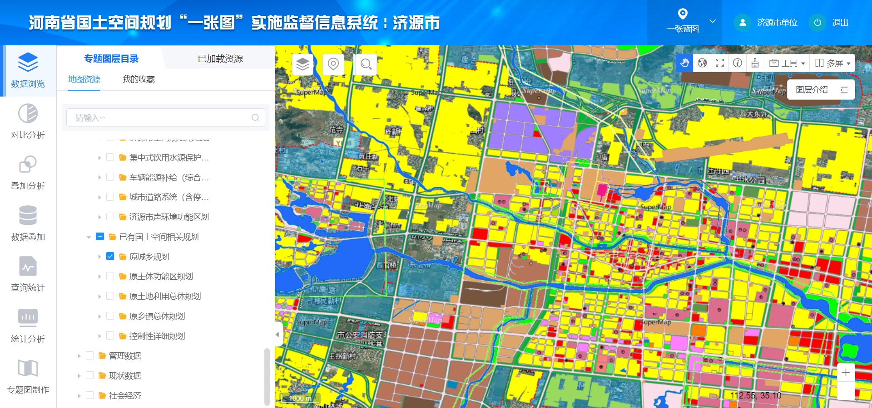Expand the 管理数据 tree node

coord(79,356)
